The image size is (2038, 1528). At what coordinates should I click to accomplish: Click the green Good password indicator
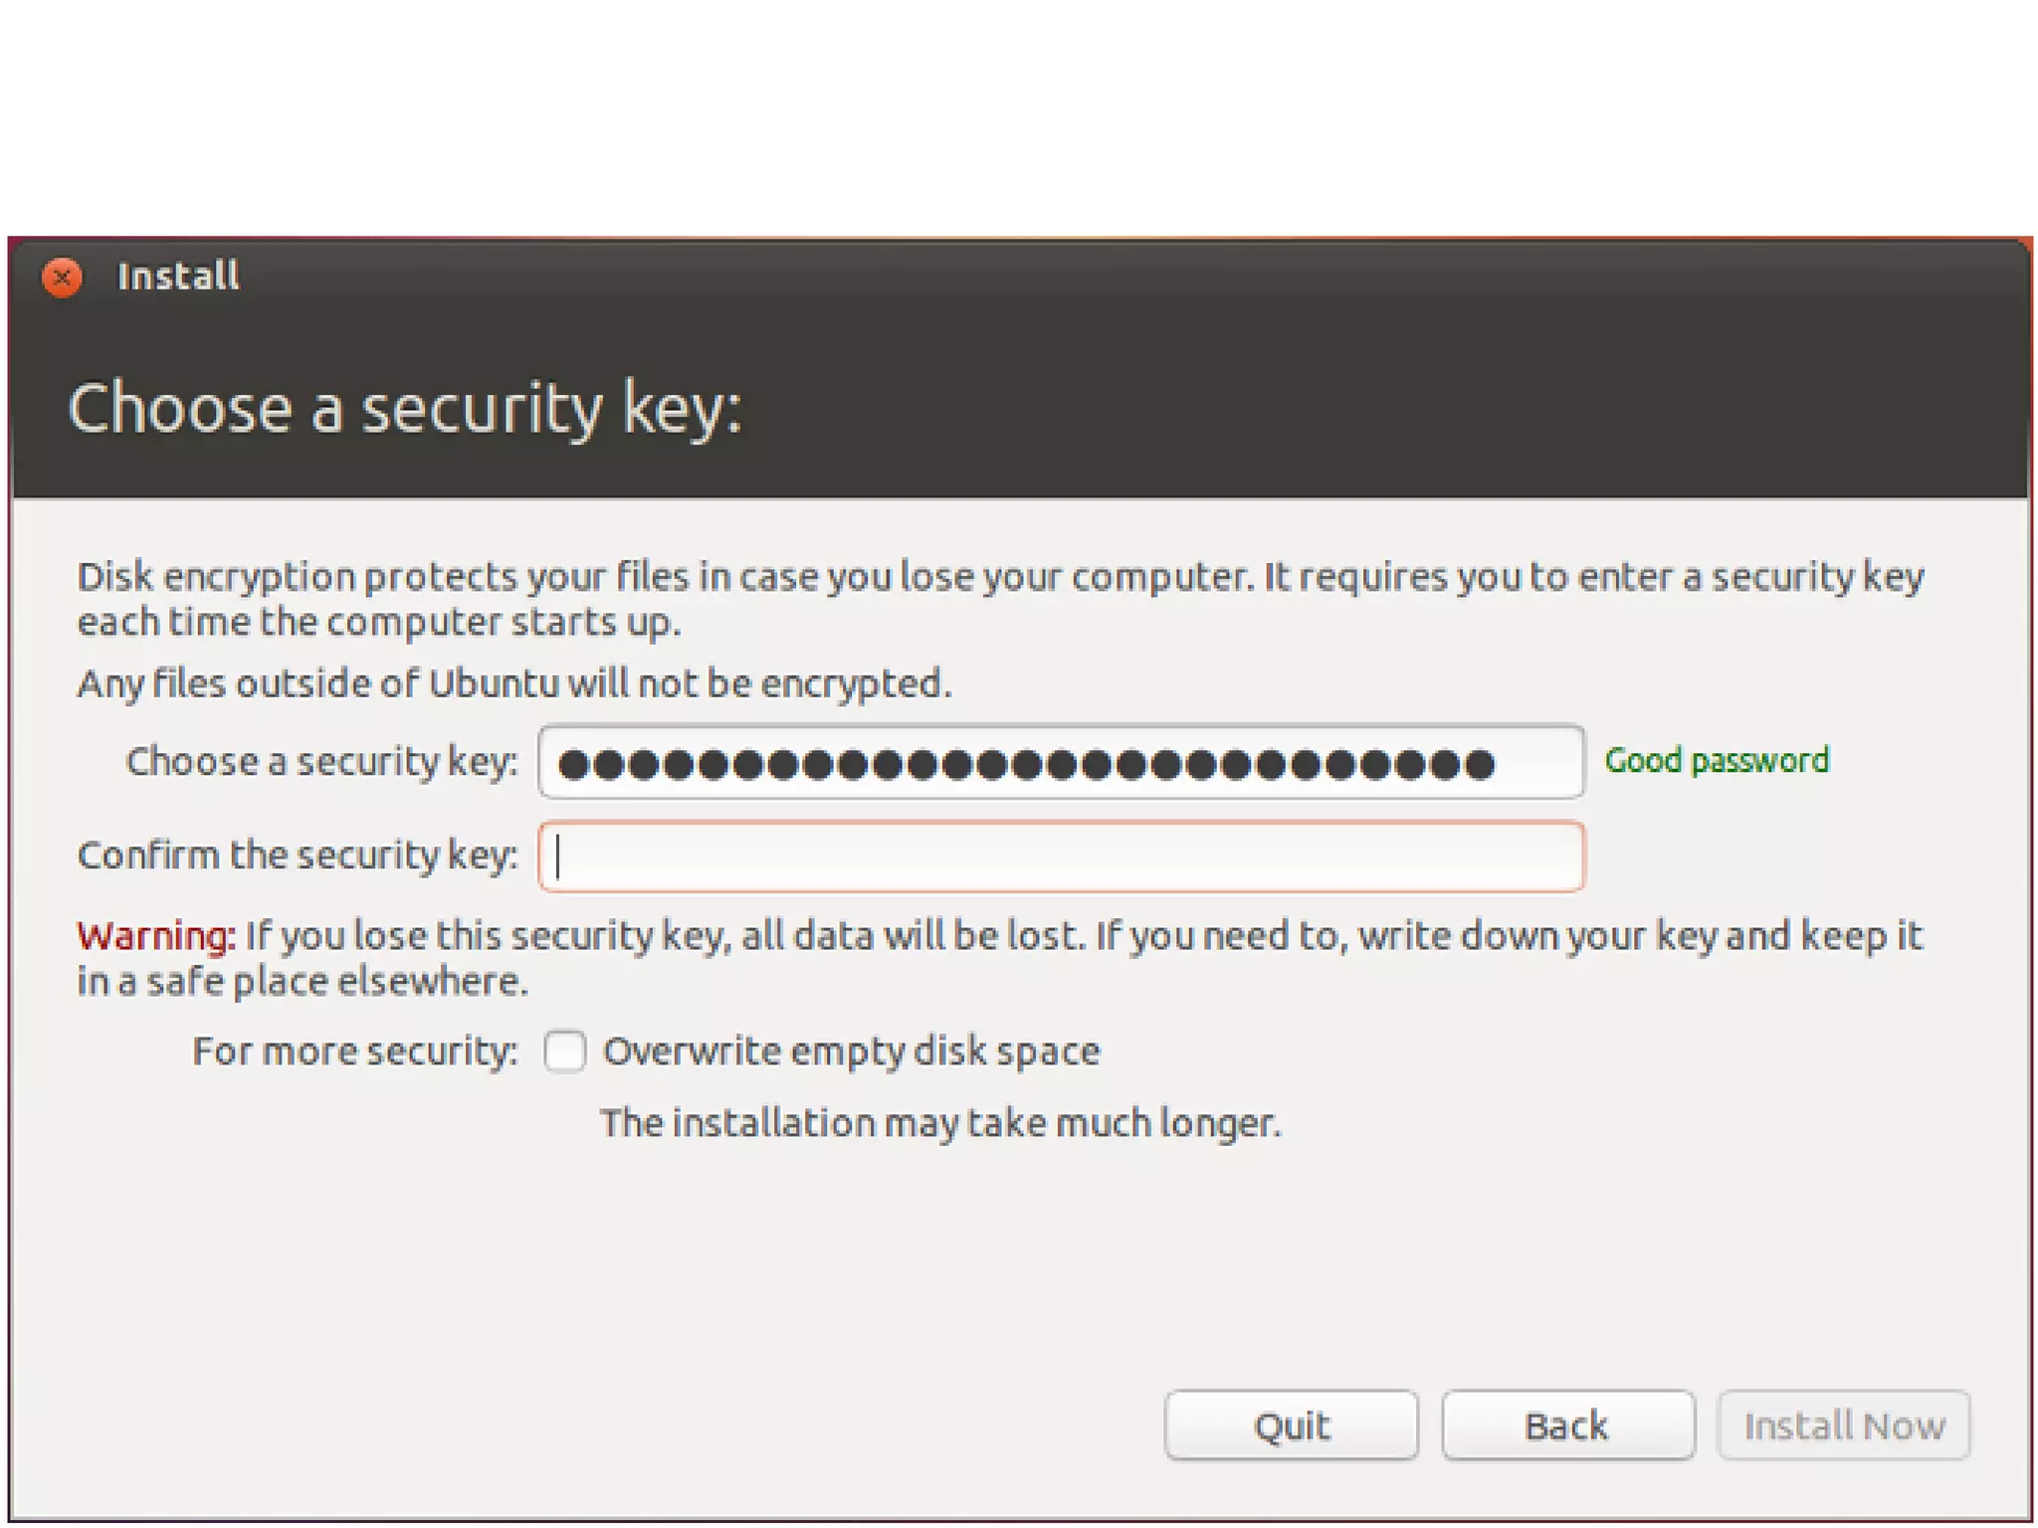click(x=1716, y=761)
